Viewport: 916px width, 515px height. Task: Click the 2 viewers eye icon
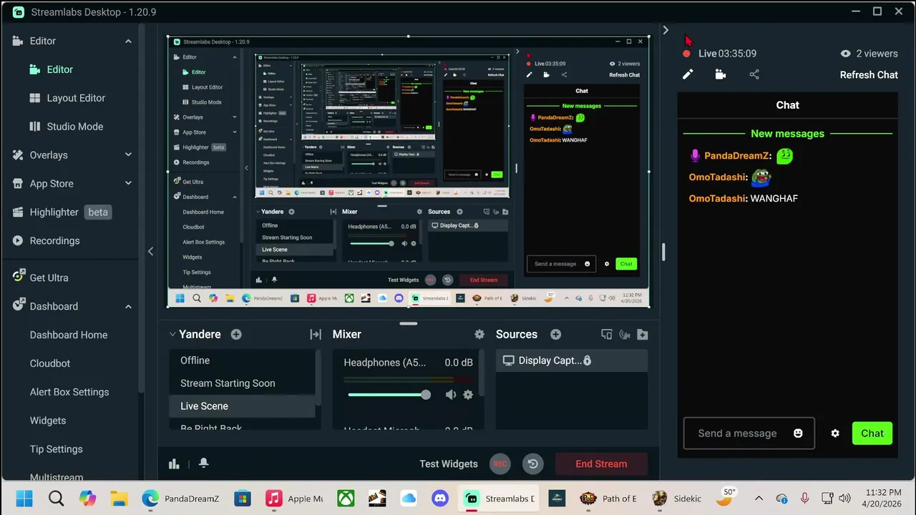coord(846,54)
